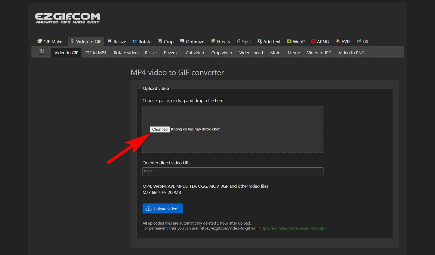Click the WebP green icon
Image resolution: width=435 pixels, height=255 pixels.
point(289,41)
